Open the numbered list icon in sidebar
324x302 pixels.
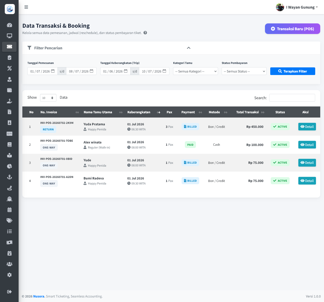pos(9,231)
